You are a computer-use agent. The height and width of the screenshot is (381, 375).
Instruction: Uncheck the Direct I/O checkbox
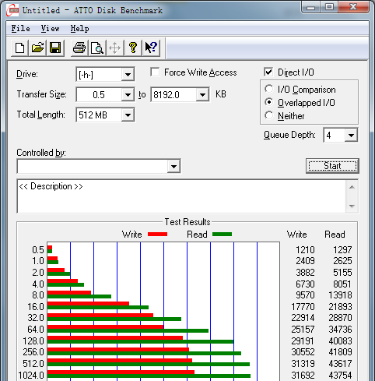click(268, 72)
